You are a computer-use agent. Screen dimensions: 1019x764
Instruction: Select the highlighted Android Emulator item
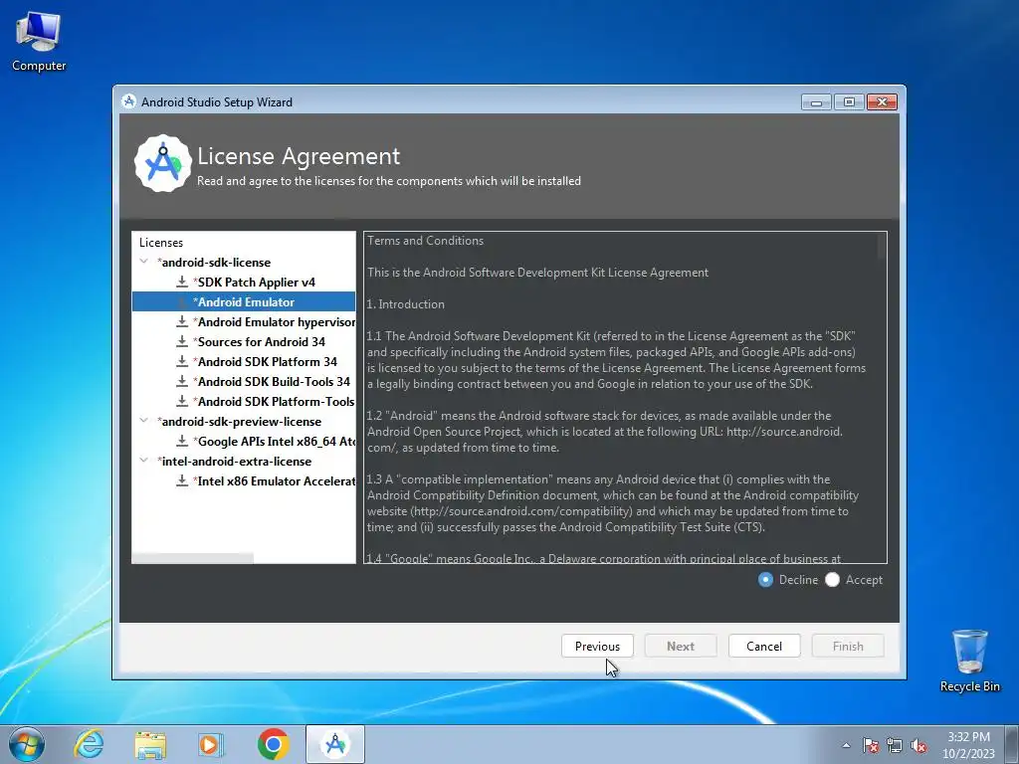coord(244,302)
